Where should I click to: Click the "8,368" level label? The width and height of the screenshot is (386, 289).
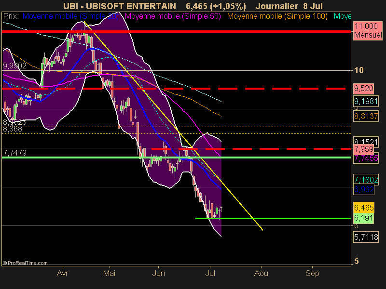click(x=13, y=129)
